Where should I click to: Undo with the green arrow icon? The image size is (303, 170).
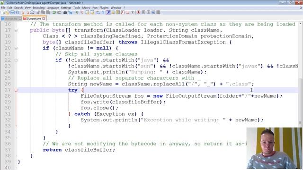pyautogui.click(x=54, y=12)
